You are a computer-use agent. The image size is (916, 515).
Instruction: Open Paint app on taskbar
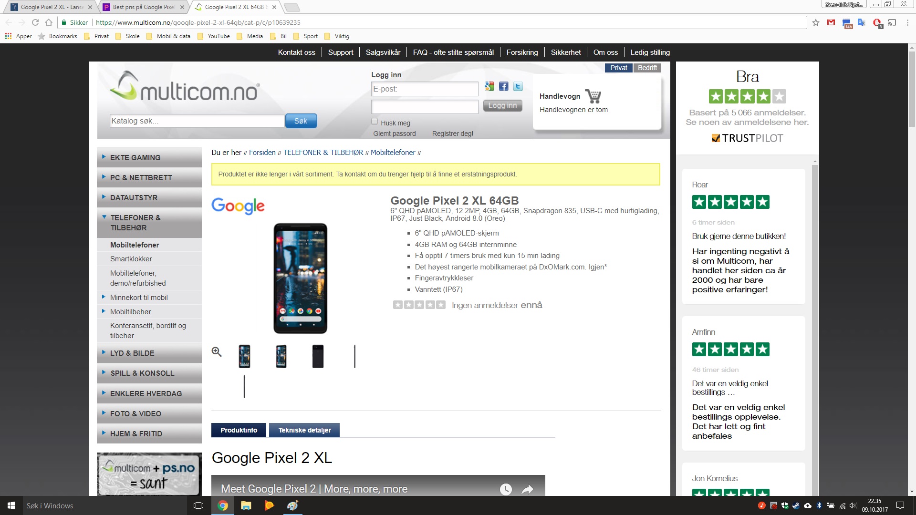pyautogui.click(x=292, y=505)
